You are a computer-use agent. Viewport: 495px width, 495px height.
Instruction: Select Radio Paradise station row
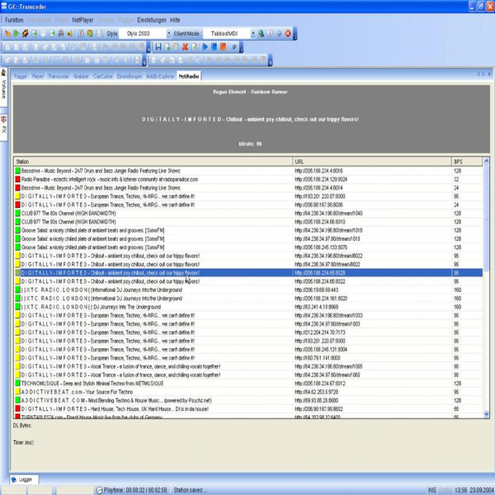tap(248, 179)
